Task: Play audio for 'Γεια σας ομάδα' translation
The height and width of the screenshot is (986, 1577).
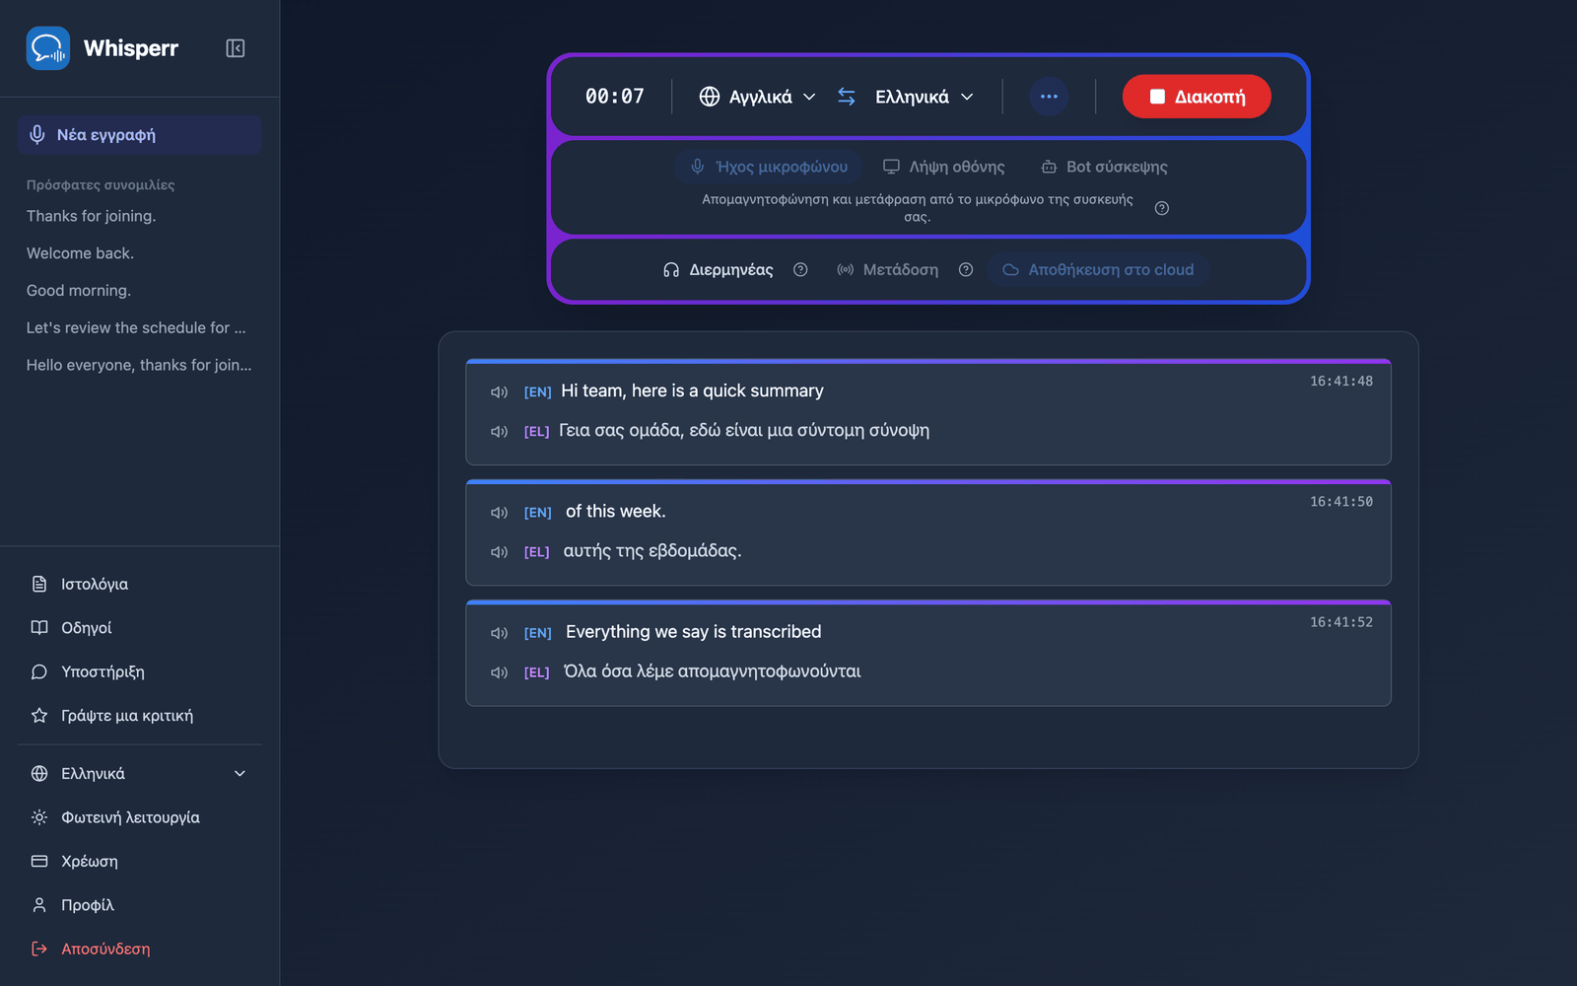Action: (499, 432)
